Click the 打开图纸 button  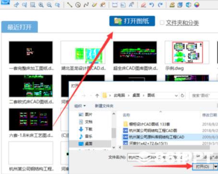coord(132,21)
